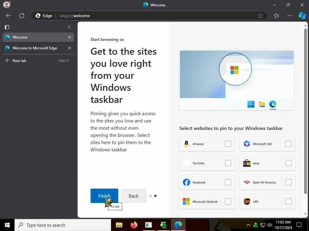Open the Copilot sidebar icon
This screenshot has width=309, height=231.
coord(302,16)
